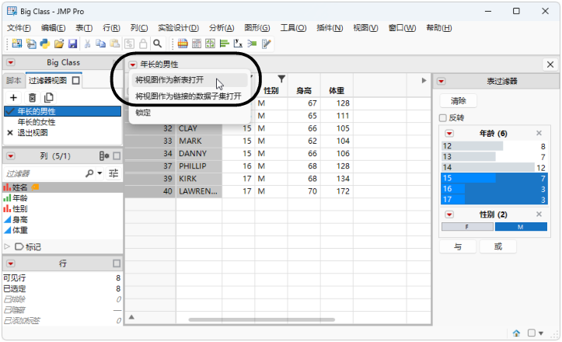Click the Search magnifier toolbar icon
The width and height of the screenshot is (562, 342).
pyautogui.click(x=157, y=44)
